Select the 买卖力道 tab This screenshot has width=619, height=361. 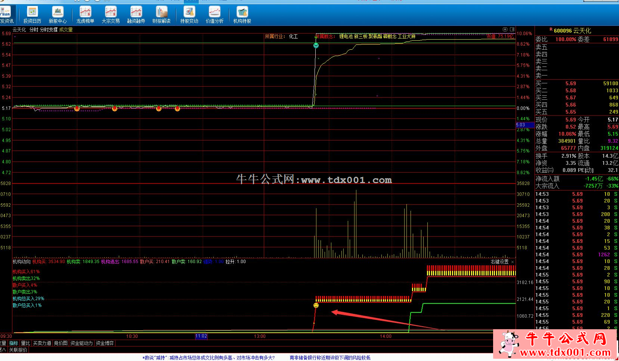tap(42, 343)
